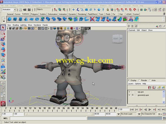Switch to the Dynamics shelf tab
Screen dimensions: 166x124
[x=72, y=14]
